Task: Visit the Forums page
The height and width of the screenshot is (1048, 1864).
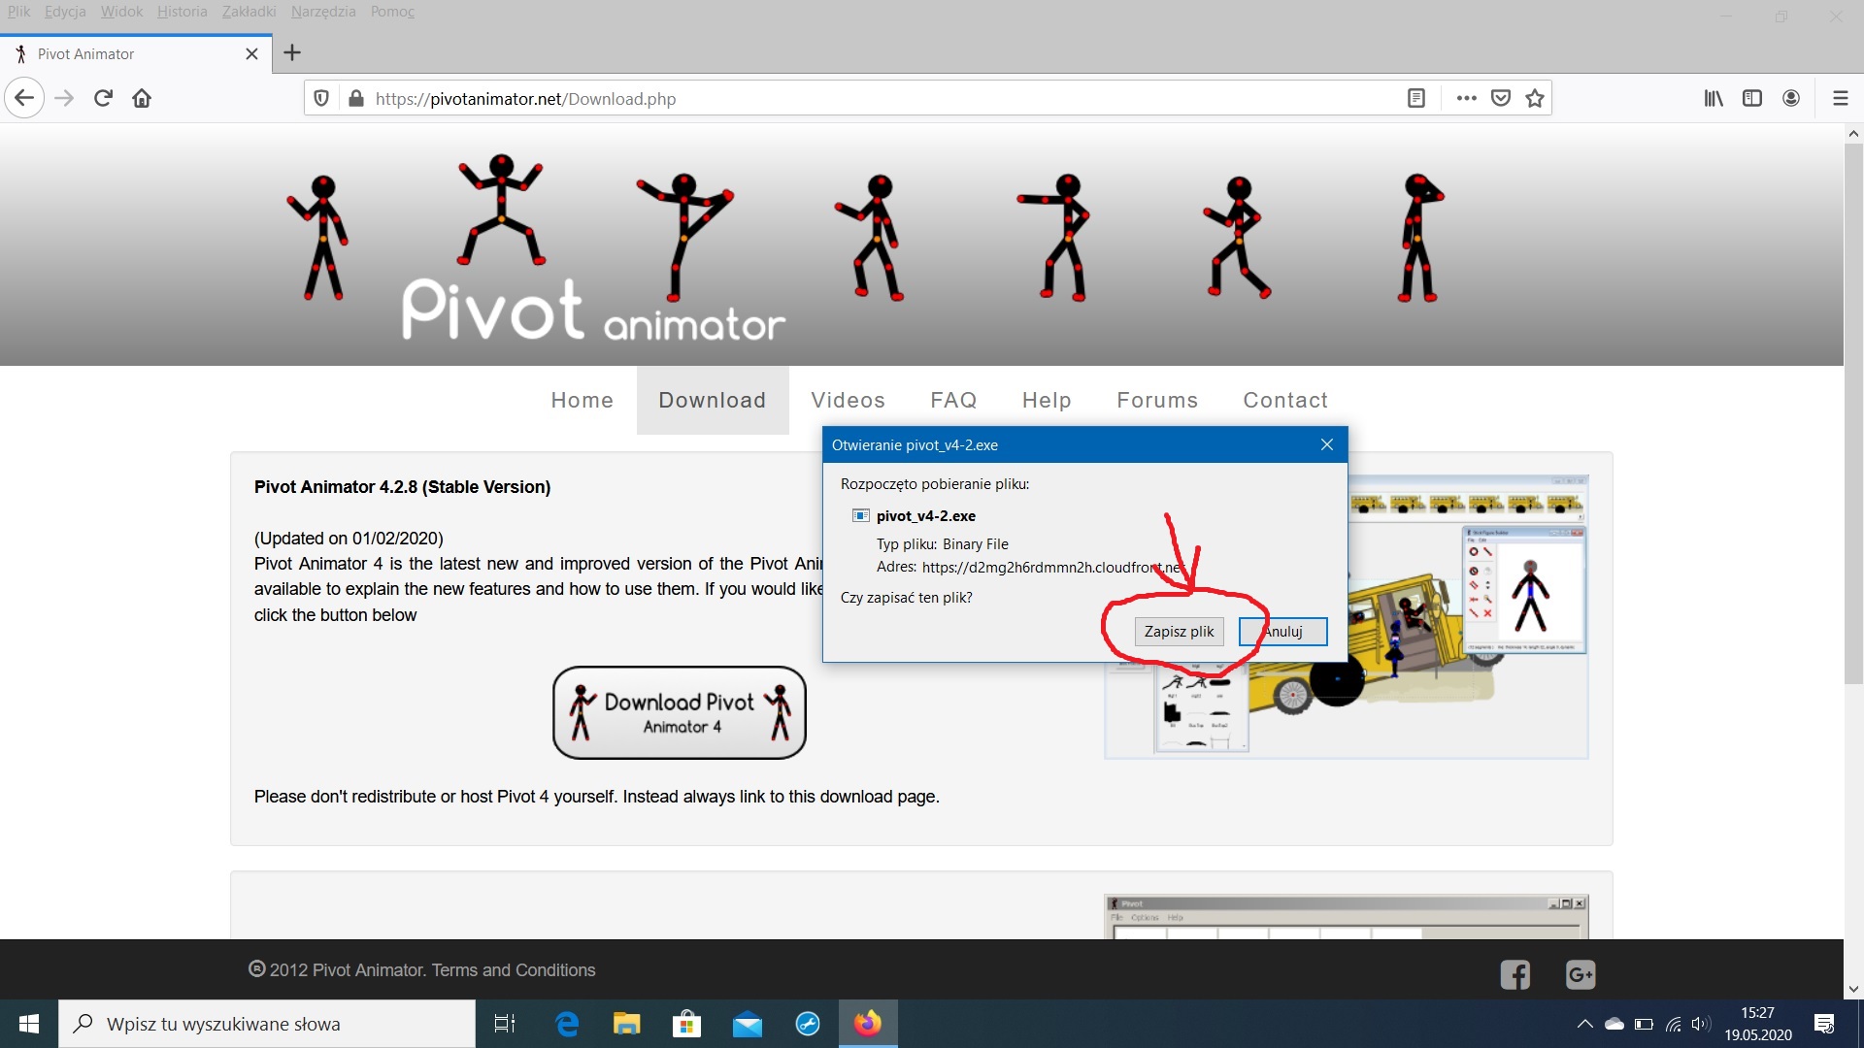Action: (1157, 400)
